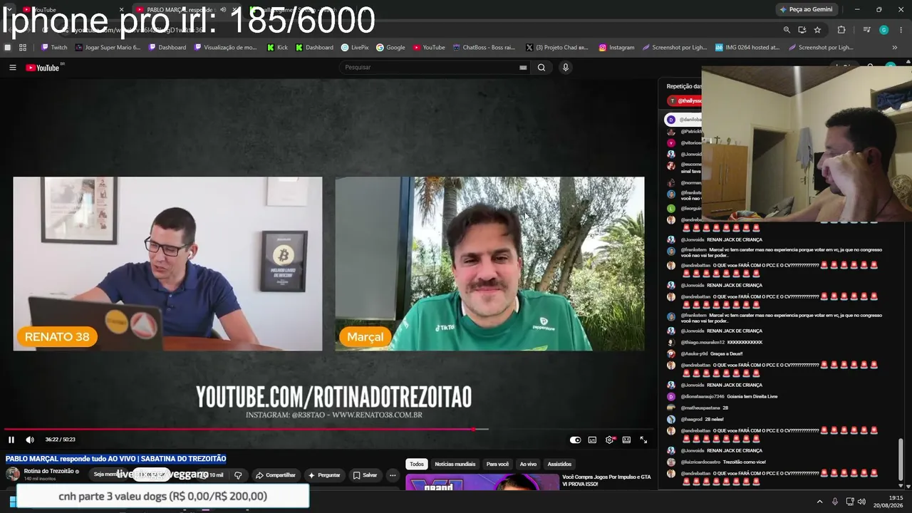
Task: Open the tab groups icon in bookmarks bar
Action: click(8, 48)
